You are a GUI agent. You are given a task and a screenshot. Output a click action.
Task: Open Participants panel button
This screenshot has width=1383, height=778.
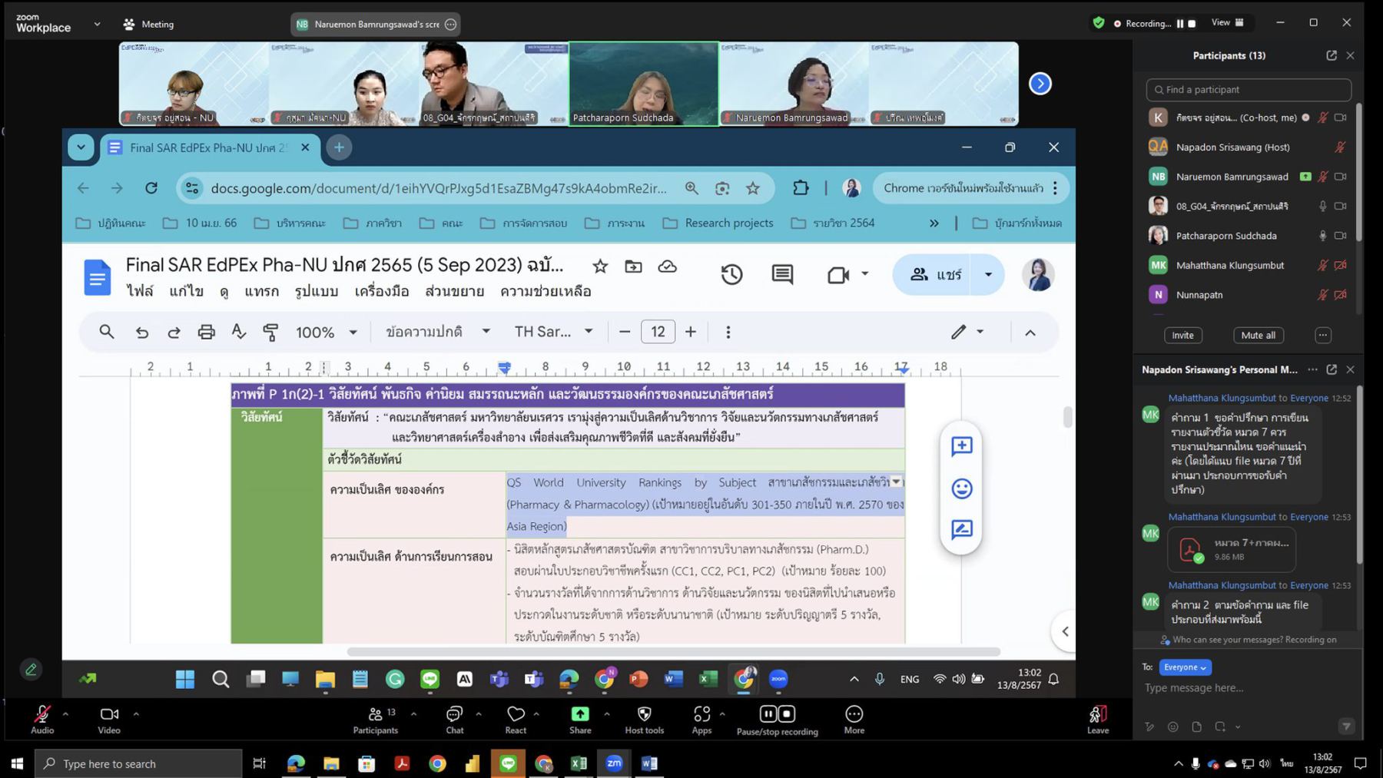[376, 720]
